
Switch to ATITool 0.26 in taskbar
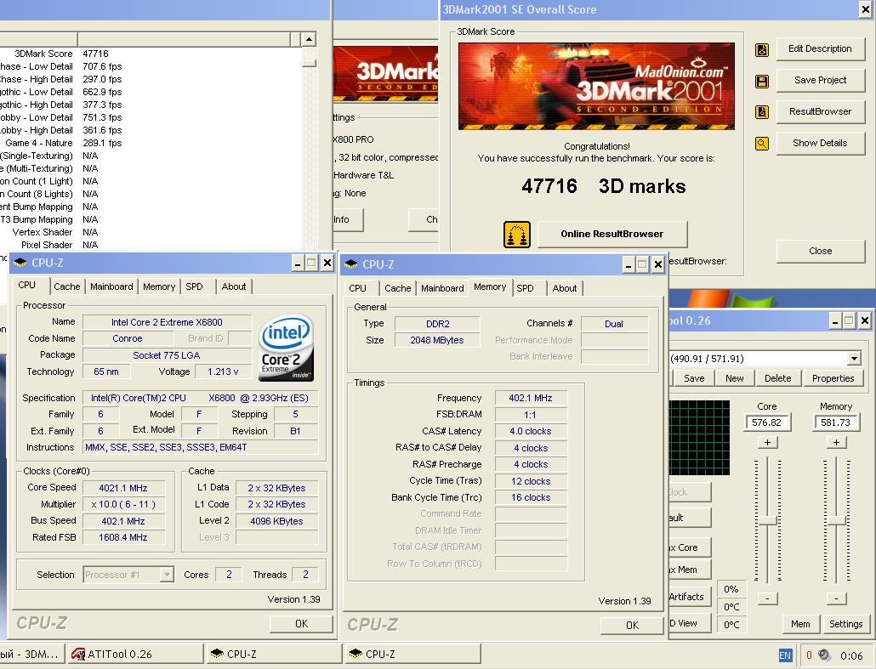click(x=136, y=654)
